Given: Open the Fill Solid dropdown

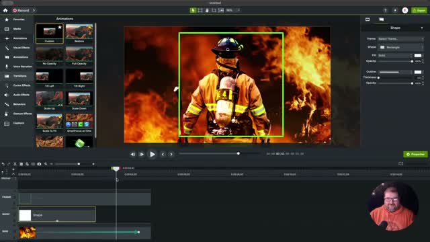Looking at the screenshot, I should pos(395,55).
